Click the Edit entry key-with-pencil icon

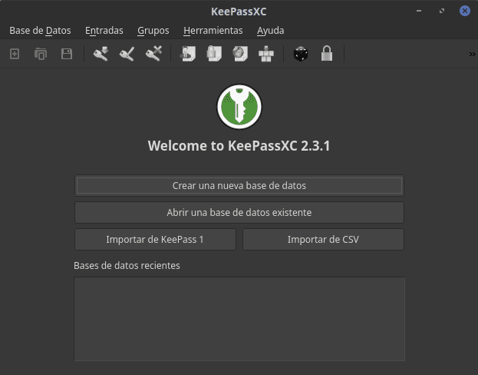[127, 54]
